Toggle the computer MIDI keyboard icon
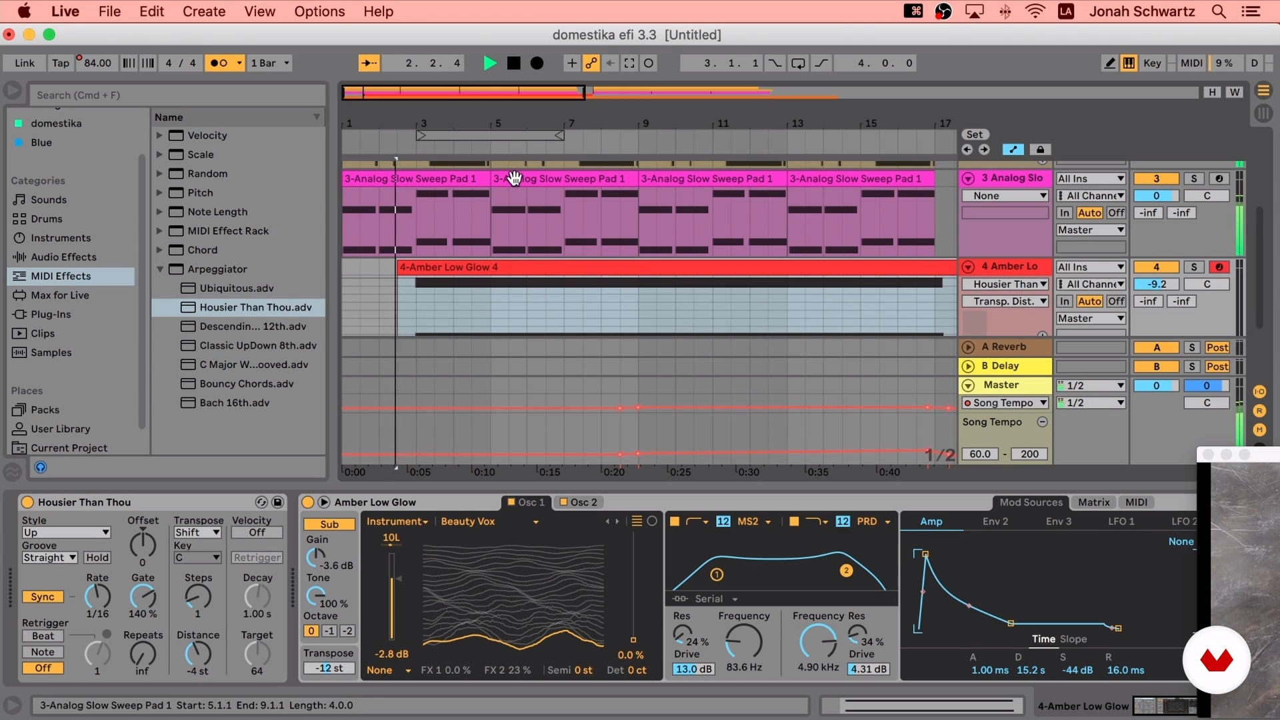This screenshot has height=720, width=1280. point(1129,63)
